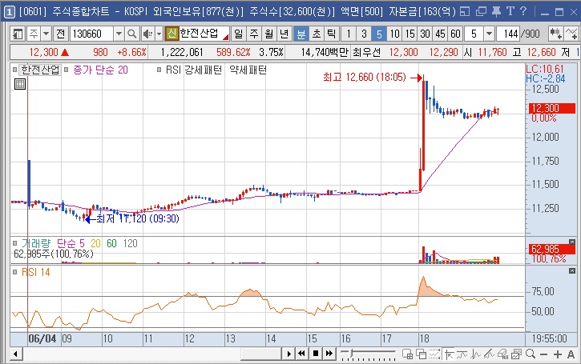Select the 일 daily chart period
This screenshot has width=581, height=364.
pos(239,34)
